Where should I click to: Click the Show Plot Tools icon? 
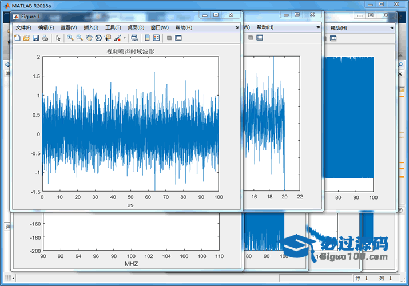click(x=178, y=38)
